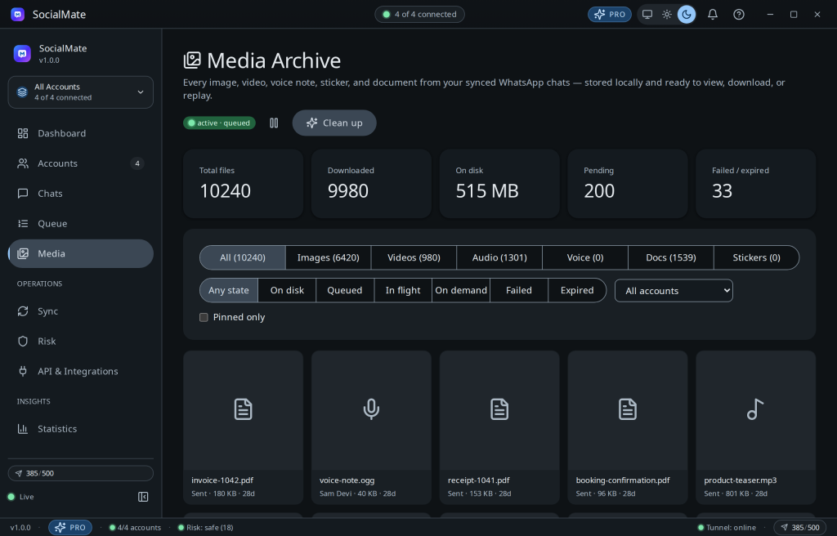Collapse the sidebar panel icon

[x=143, y=497]
